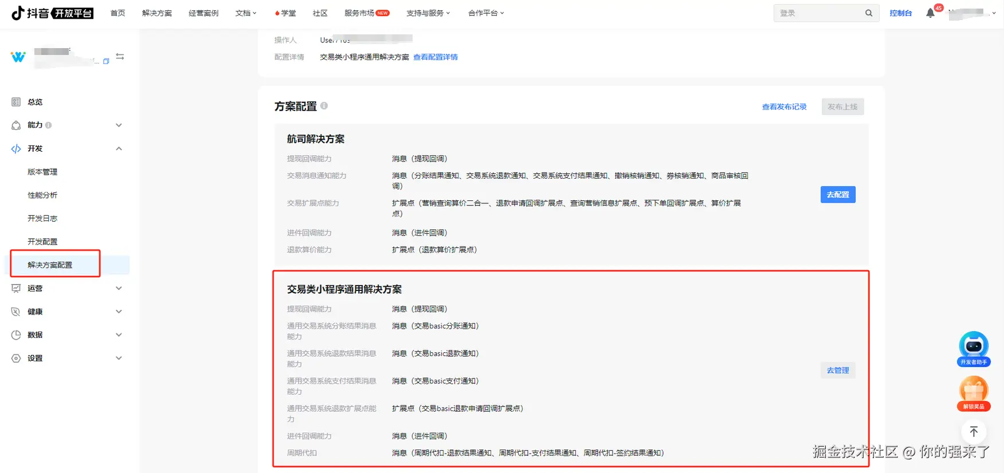Click the 查看发布记录 link

click(784, 107)
